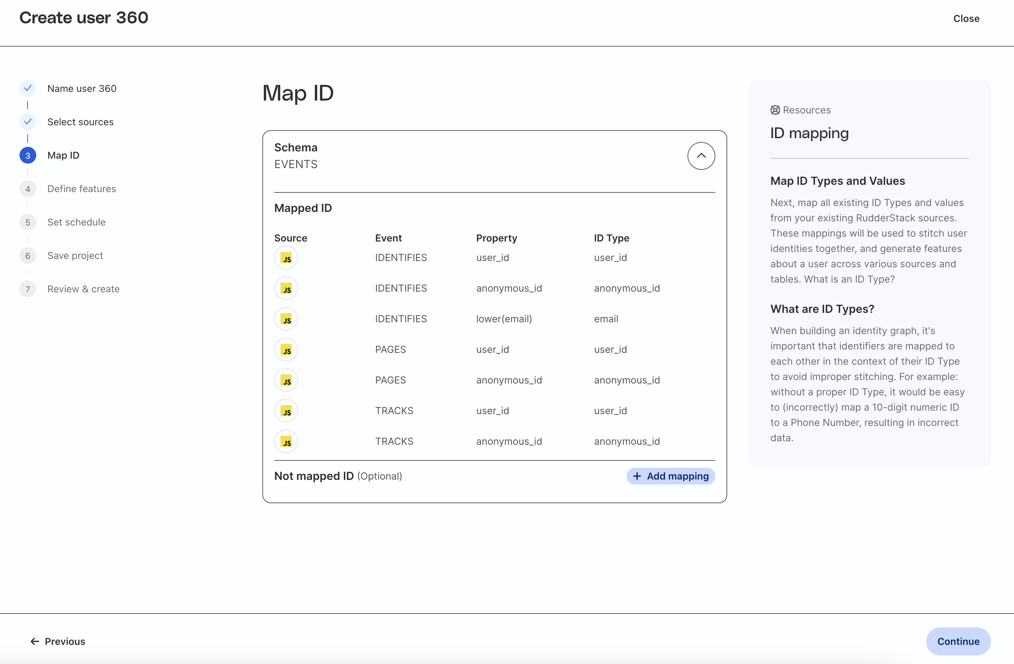1014x664 pixels.
Task: Click the What are ID Types? heading
Action: [822, 309]
